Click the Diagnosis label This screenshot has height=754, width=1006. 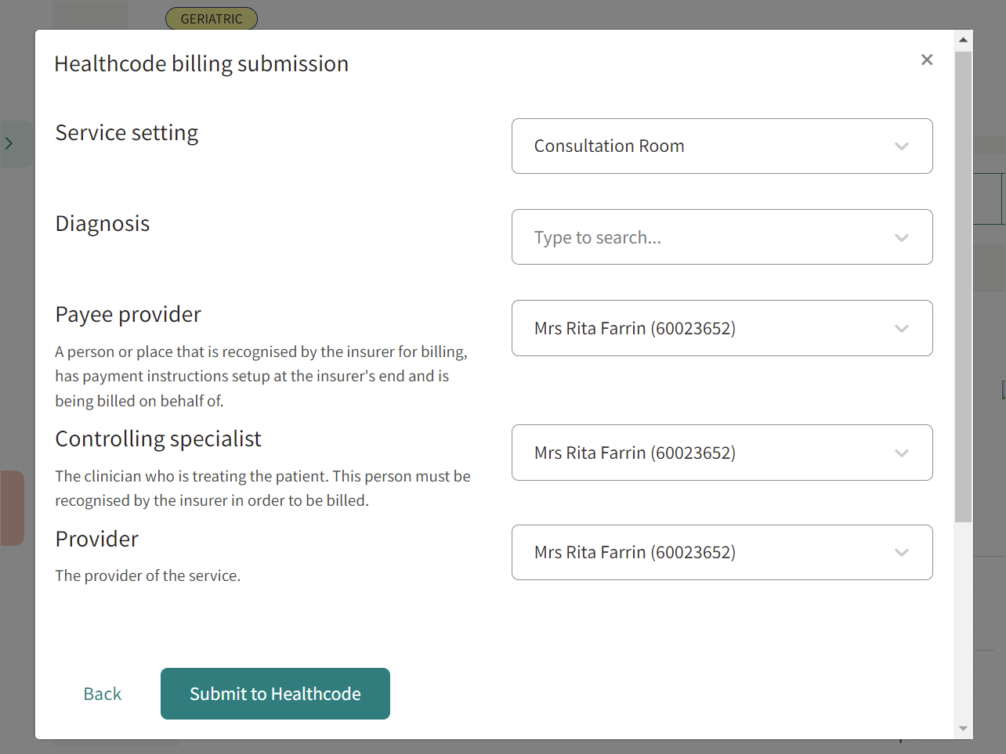(x=102, y=224)
